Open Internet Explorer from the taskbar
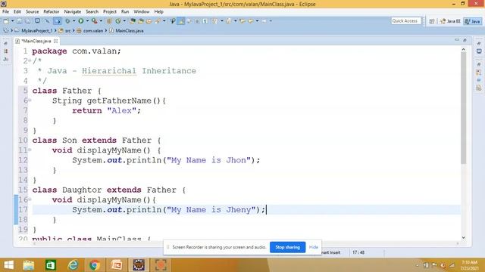 pyautogui.click(x=73, y=265)
